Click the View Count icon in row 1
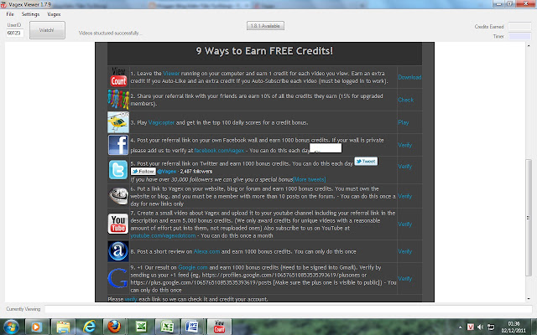 [x=118, y=77]
